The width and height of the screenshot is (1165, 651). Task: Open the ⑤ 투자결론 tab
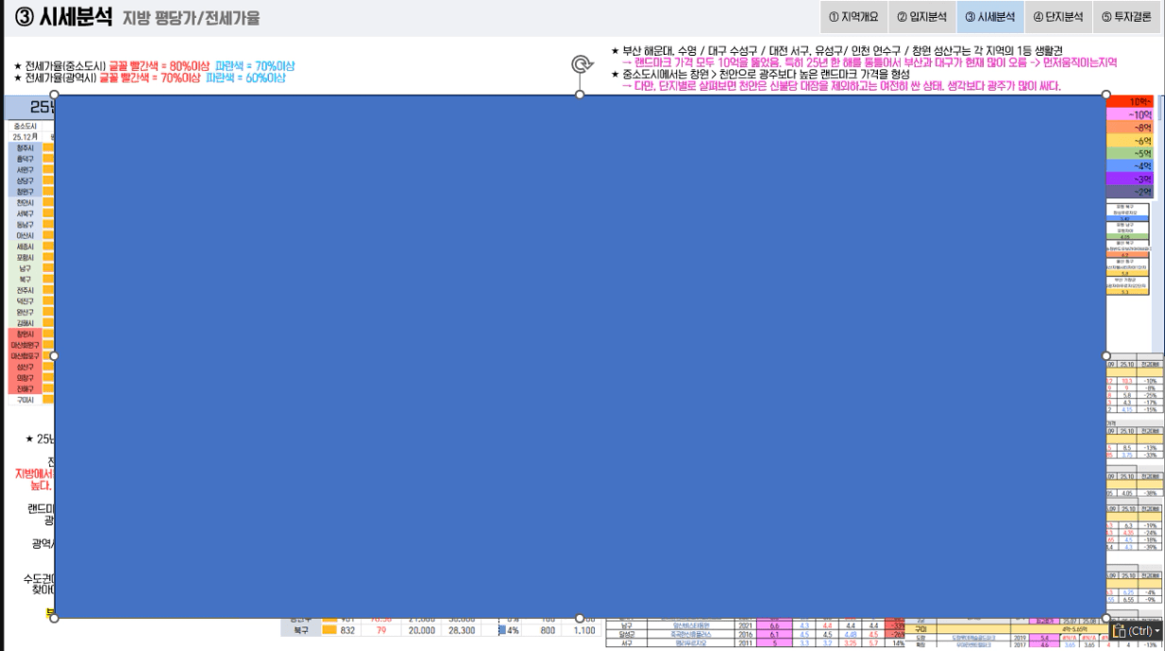point(1127,17)
